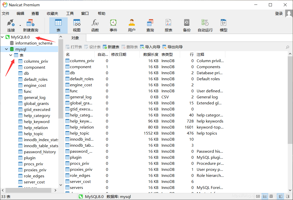Select the 表 tables toolbar icon
Screen dimensions: 293x200
coord(58,25)
